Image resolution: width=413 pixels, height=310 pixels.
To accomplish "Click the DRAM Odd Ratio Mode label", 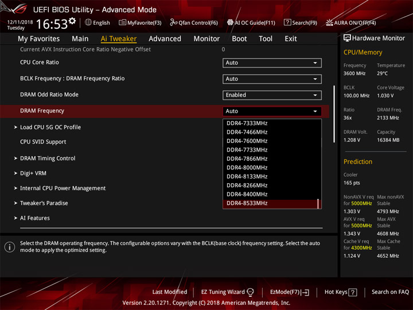I will (x=49, y=94).
